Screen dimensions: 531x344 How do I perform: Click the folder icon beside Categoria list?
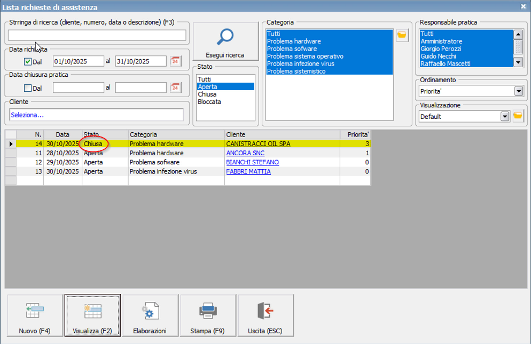pyautogui.click(x=402, y=36)
